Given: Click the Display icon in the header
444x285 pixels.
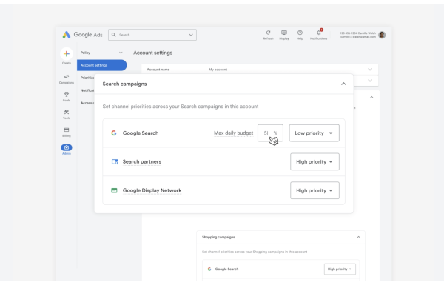Looking at the screenshot, I should (284, 33).
